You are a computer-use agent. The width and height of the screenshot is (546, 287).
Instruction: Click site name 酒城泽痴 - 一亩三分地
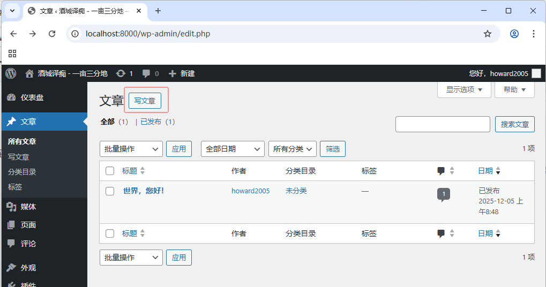72,73
